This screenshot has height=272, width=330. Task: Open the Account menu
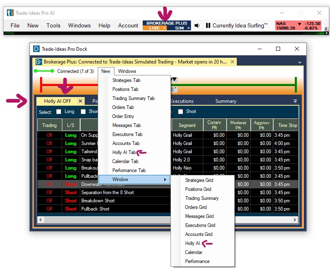click(128, 25)
